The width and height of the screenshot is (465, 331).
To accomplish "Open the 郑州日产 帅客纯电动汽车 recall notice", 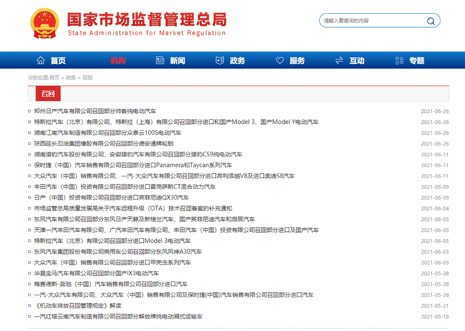I will pos(95,111).
